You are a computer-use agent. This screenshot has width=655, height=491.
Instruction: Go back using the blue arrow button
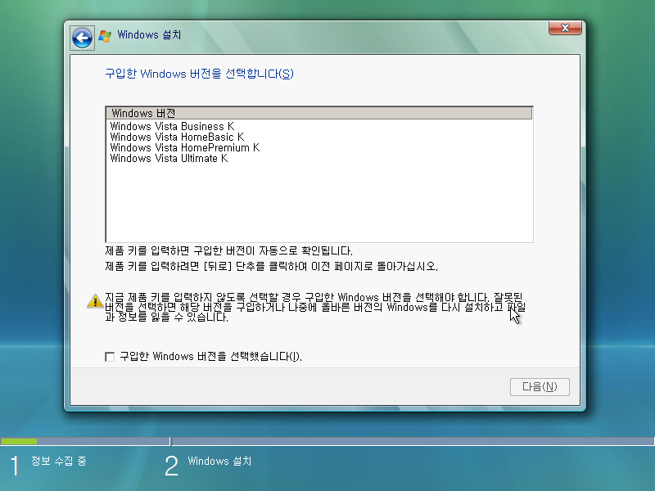(x=82, y=38)
